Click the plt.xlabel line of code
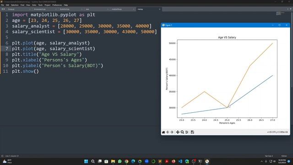 [x=49, y=60]
